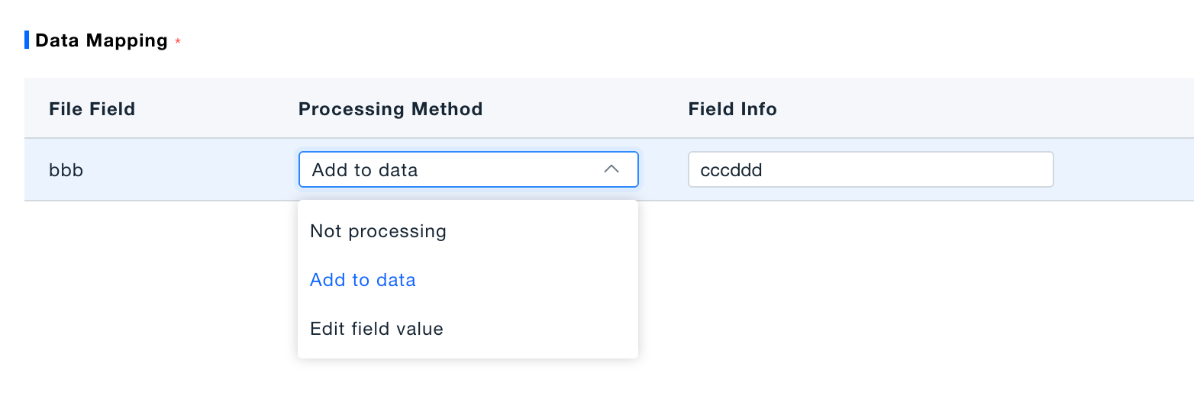Click empty space right of "cccddd" inside the input
The height and width of the screenshot is (418, 1197).
pos(916,169)
